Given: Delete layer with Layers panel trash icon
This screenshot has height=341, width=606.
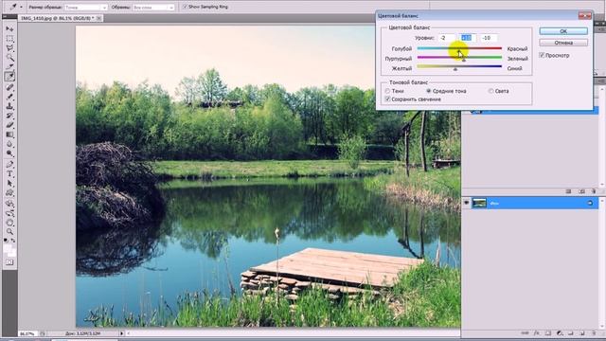Looking at the screenshot, I should (594, 332).
